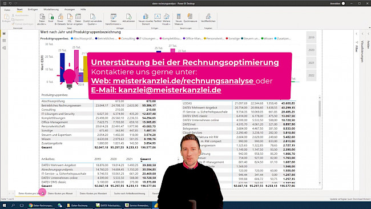Viewport: 371px width, 209px height.
Task: Select year 2022 in slicer
Action: click(x=311, y=75)
